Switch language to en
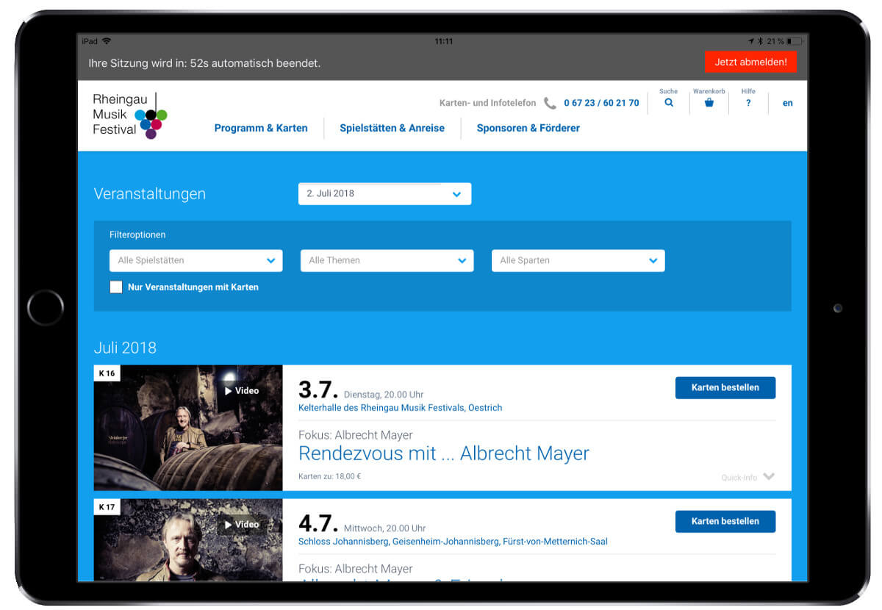The height and width of the screenshot is (610, 882). coord(787,103)
